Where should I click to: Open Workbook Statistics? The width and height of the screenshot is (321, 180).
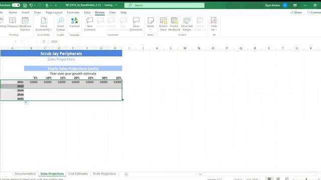pos(25,24)
